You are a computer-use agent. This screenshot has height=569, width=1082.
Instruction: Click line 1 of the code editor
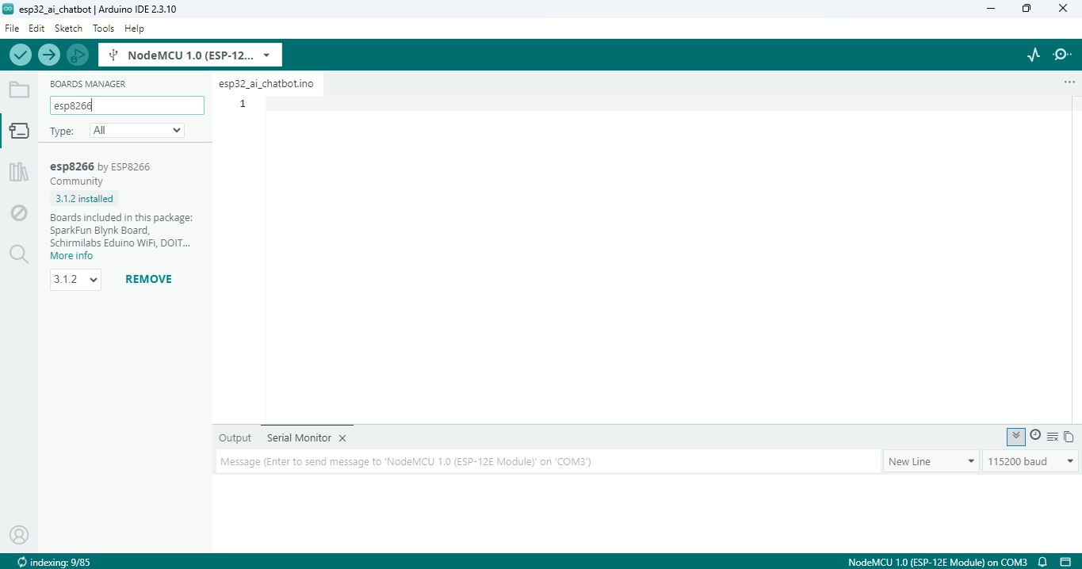point(667,104)
